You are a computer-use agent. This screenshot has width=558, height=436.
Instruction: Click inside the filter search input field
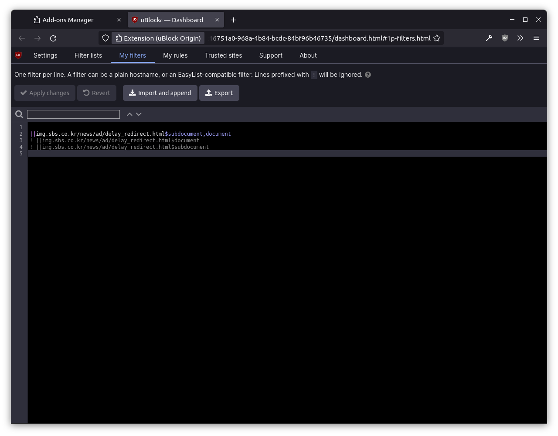(x=73, y=114)
